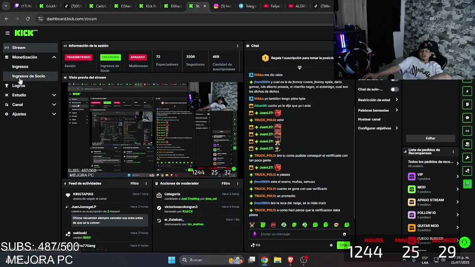Click Hostear canal option
This screenshot has height=267, width=475.
point(369,119)
